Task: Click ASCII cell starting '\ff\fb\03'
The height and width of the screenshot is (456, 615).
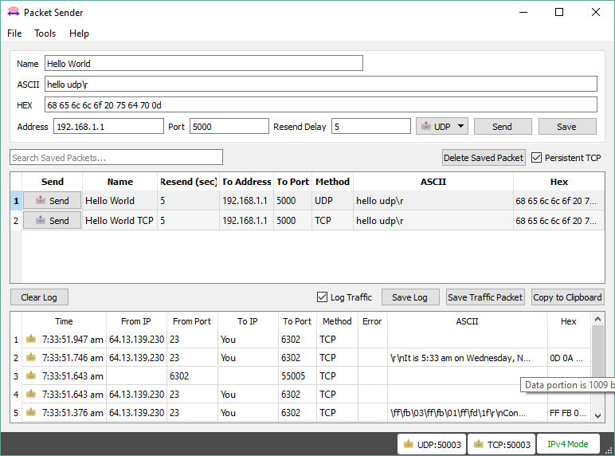Action: click(467, 412)
